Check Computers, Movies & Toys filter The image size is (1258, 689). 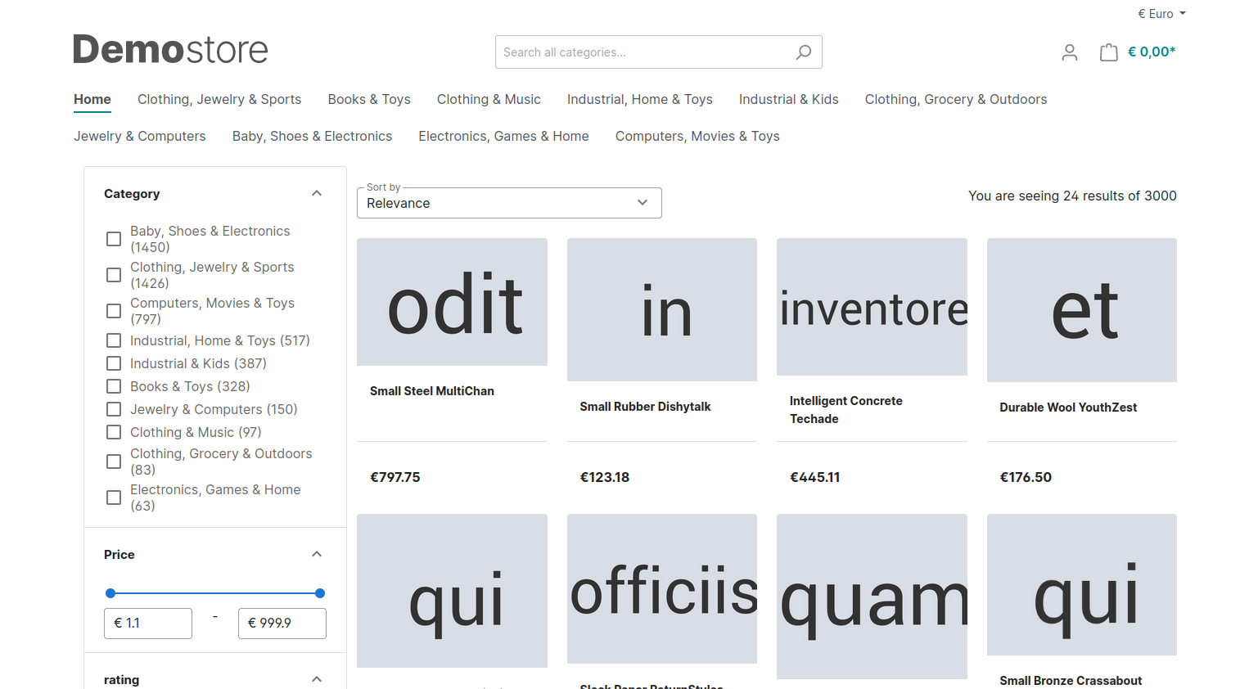point(114,311)
